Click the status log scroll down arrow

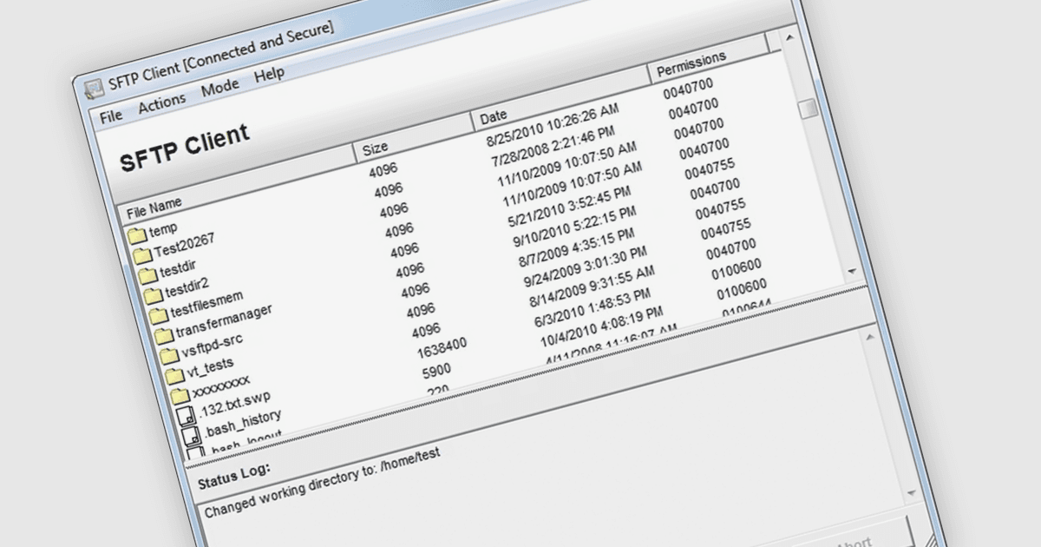[912, 491]
